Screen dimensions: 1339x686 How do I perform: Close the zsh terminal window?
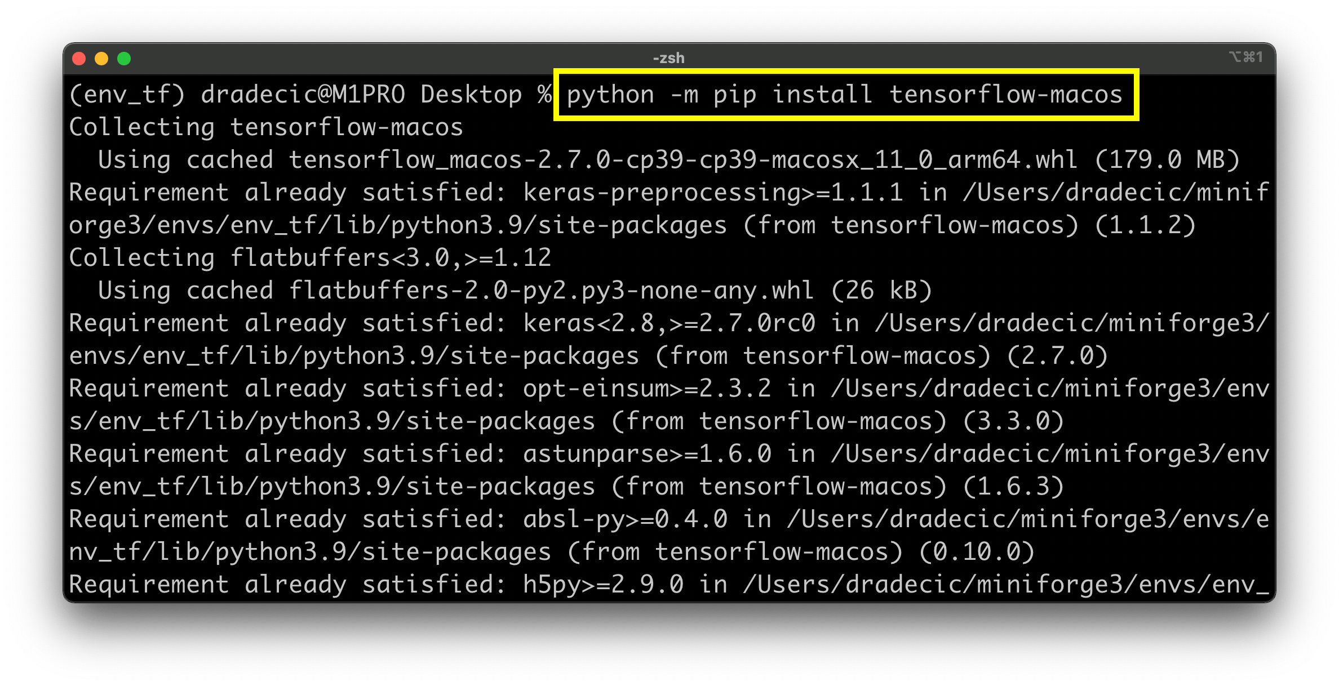(79, 59)
